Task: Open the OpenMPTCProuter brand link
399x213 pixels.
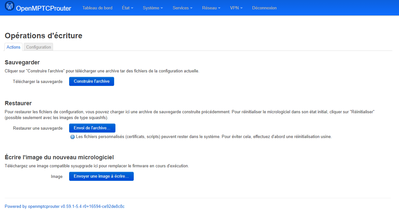Action: (43, 8)
